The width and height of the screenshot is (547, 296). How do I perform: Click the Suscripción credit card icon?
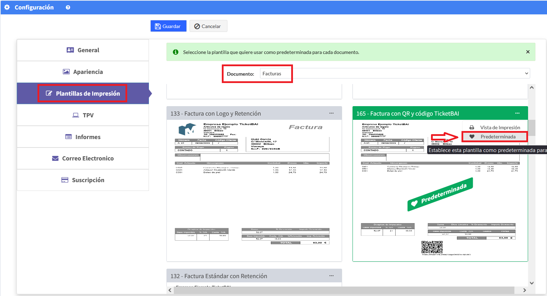tap(65, 180)
